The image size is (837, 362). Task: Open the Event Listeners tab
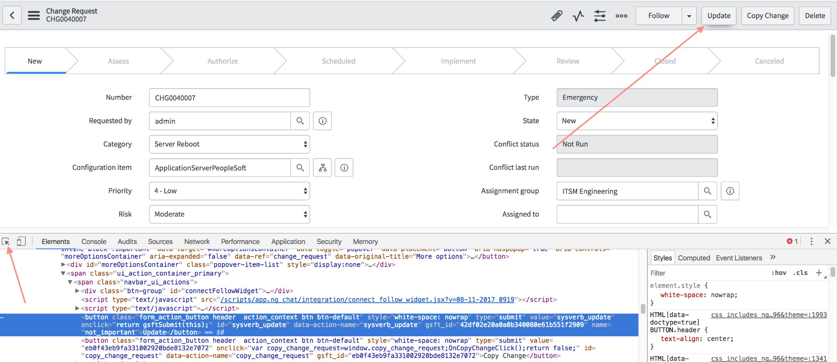pos(739,258)
